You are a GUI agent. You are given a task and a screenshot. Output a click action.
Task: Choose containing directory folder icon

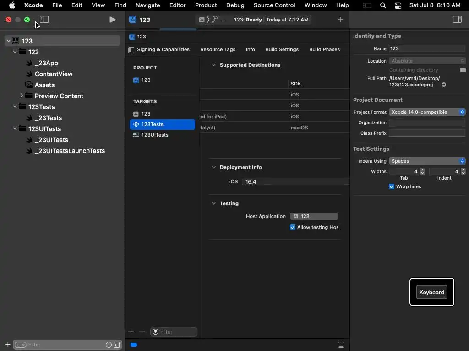click(463, 70)
